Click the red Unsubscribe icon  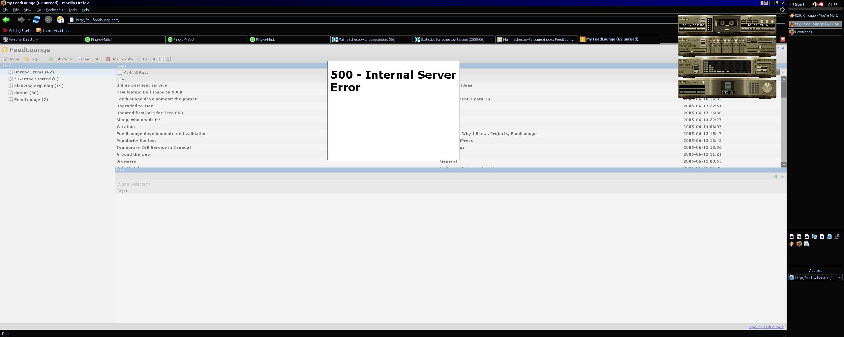click(108, 59)
